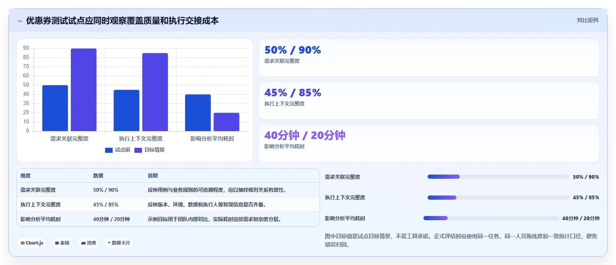Click the 说明 table column header
The image size is (616, 265).
coord(153,176)
